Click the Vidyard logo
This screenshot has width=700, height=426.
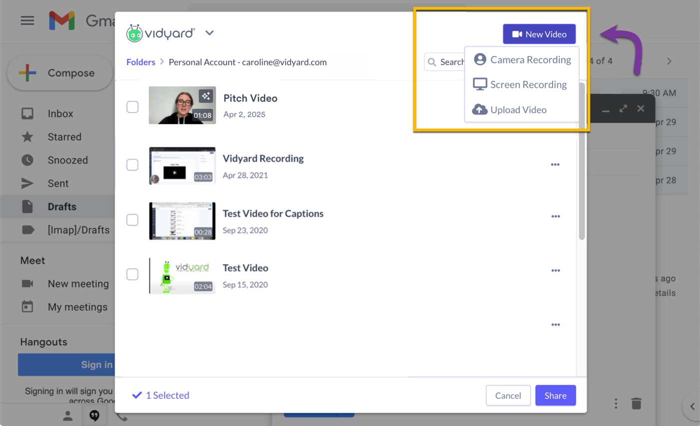[160, 33]
